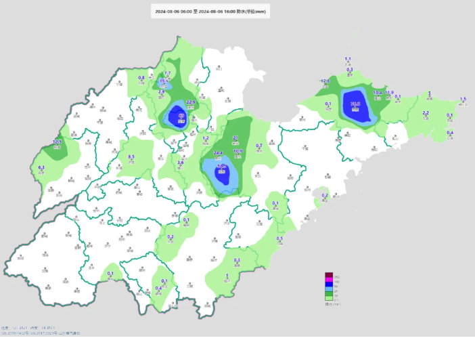Click the 2.2 mm station marker
Viewport: 475px width, 338px height.
[x=426, y=116]
